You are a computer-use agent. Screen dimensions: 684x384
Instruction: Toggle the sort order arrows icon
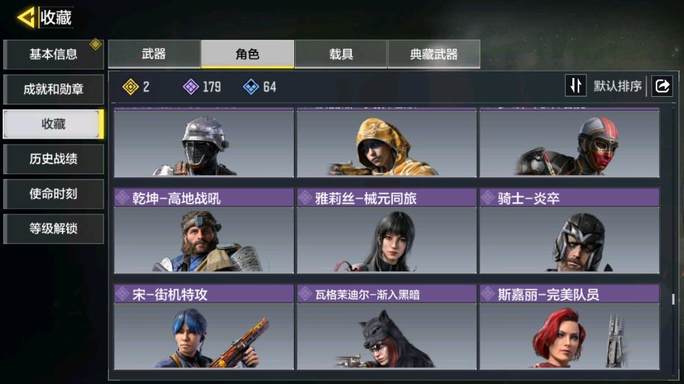coord(576,85)
